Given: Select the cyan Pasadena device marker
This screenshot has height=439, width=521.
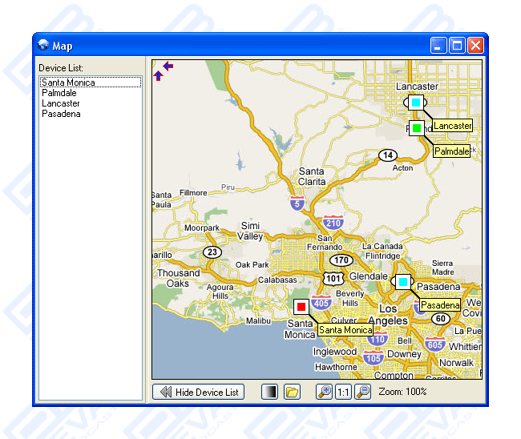Looking at the screenshot, I should 402,282.
